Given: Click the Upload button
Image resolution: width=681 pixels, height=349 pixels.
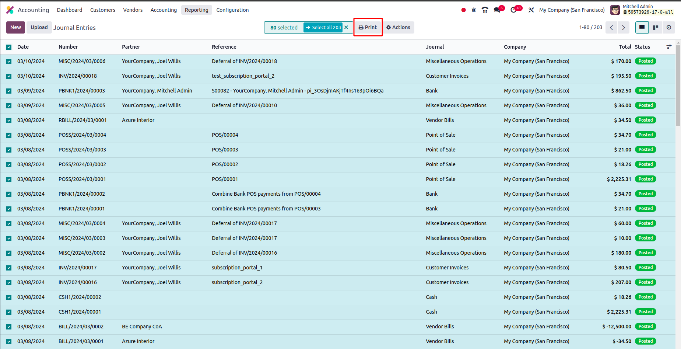Looking at the screenshot, I should (x=39, y=27).
